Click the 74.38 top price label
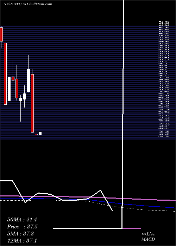This screenshot has height=246, width=176. 164,23
